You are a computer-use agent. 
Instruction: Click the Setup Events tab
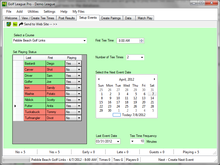pyautogui.click(x=88, y=18)
